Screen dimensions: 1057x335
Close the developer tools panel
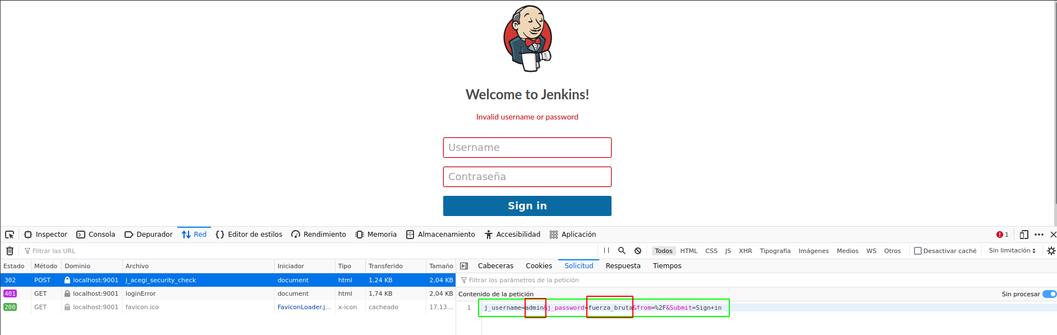1053,235
